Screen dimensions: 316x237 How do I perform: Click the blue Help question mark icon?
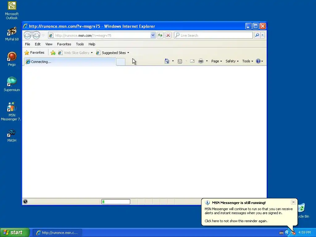pyautogui.click(x=258, y=61)
